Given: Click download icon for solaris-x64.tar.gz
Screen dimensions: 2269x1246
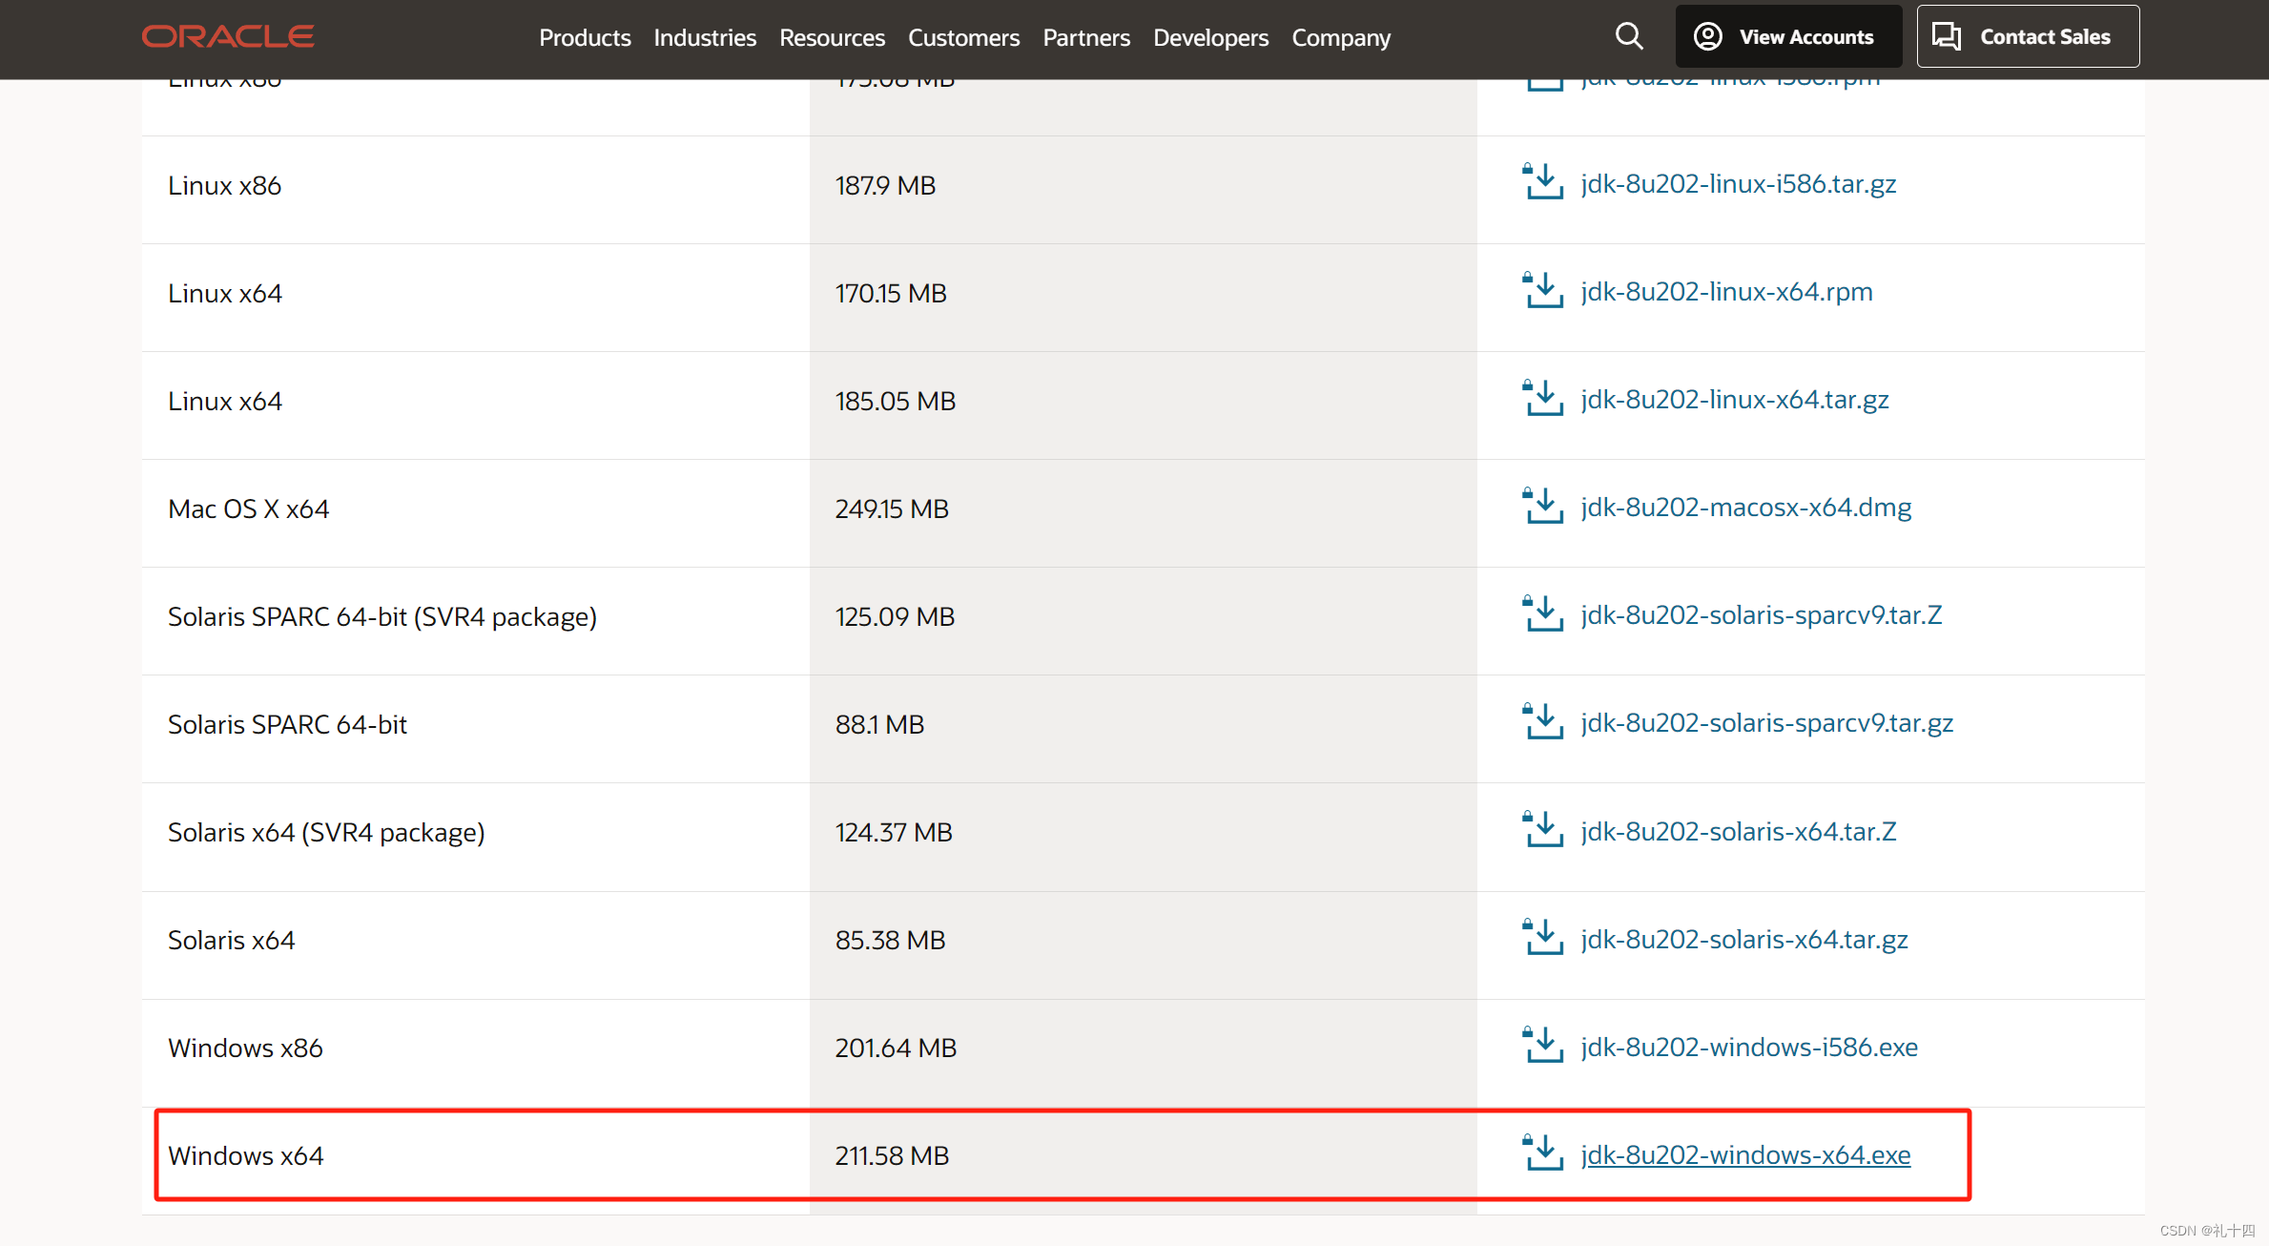Looking at the screenshot, I should 1543,937.
